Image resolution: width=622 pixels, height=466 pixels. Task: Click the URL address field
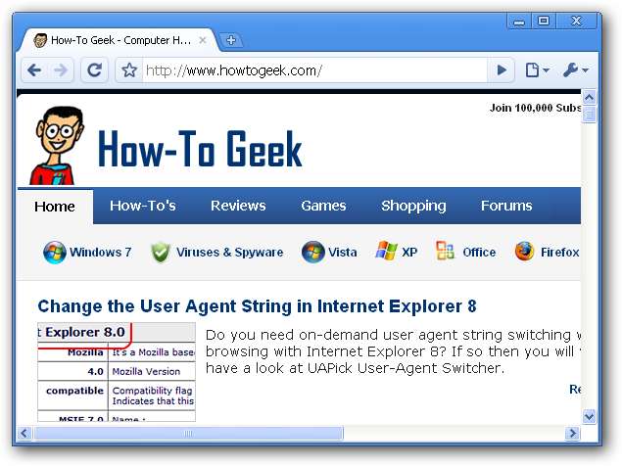pos(315,70)
